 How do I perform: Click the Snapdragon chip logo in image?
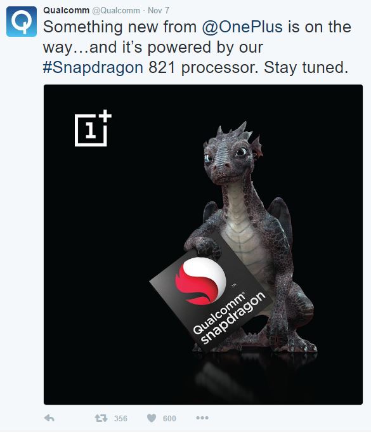pyautogui.click(x=200, y=280)
